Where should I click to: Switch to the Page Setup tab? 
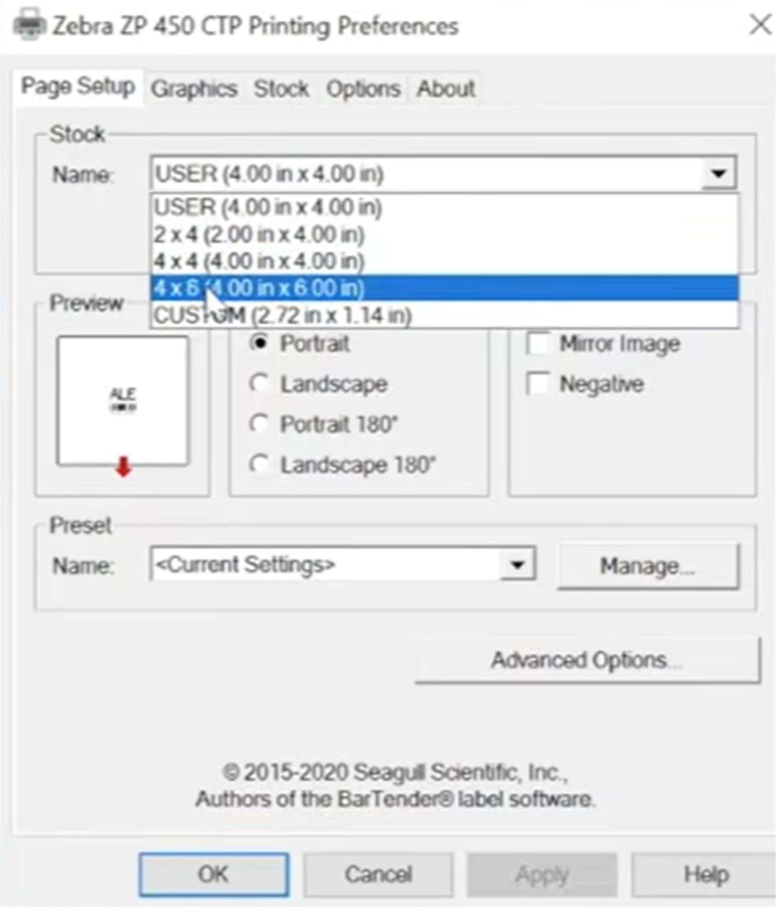coord(78,86)
